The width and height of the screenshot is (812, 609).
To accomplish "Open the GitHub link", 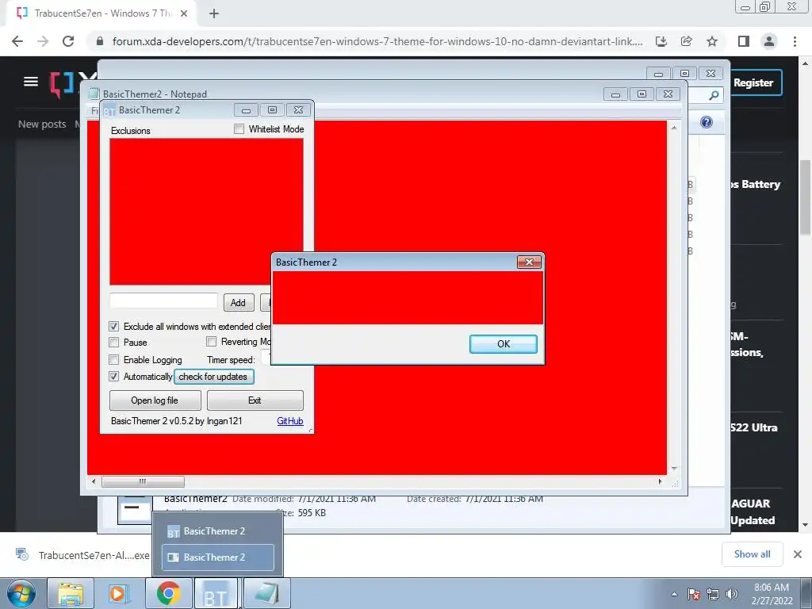I will tap(290, 421).
